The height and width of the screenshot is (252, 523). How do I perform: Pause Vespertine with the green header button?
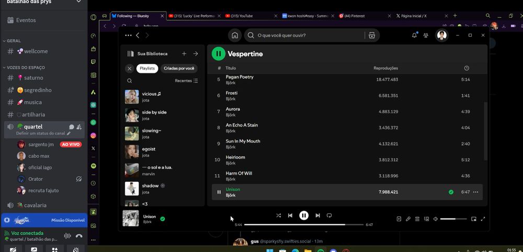click(219, 54)
